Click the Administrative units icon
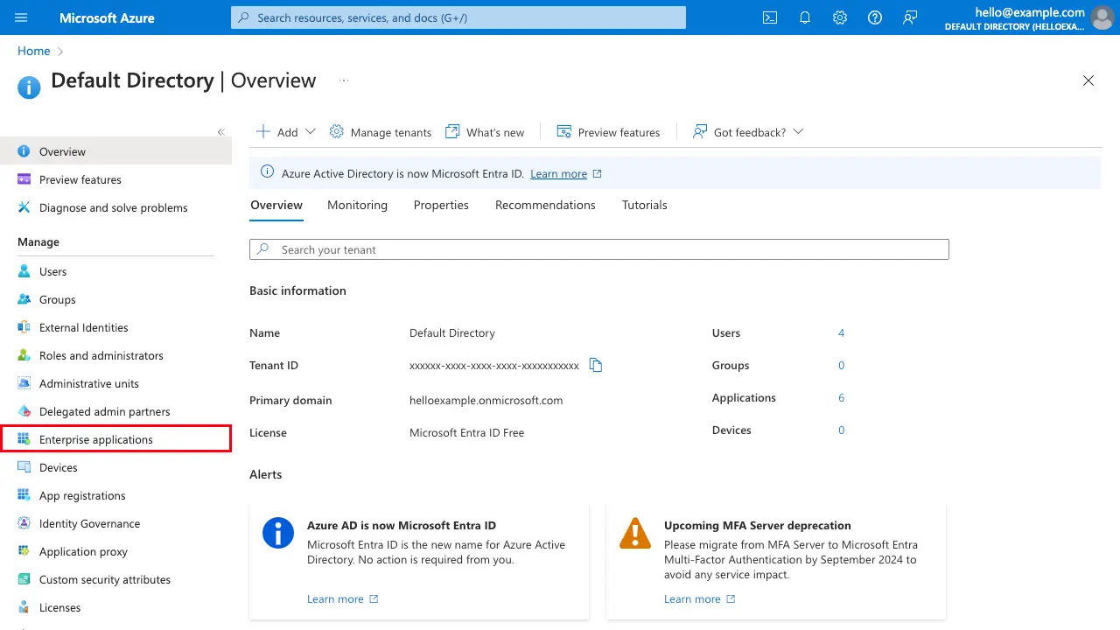 pos(24,383)
